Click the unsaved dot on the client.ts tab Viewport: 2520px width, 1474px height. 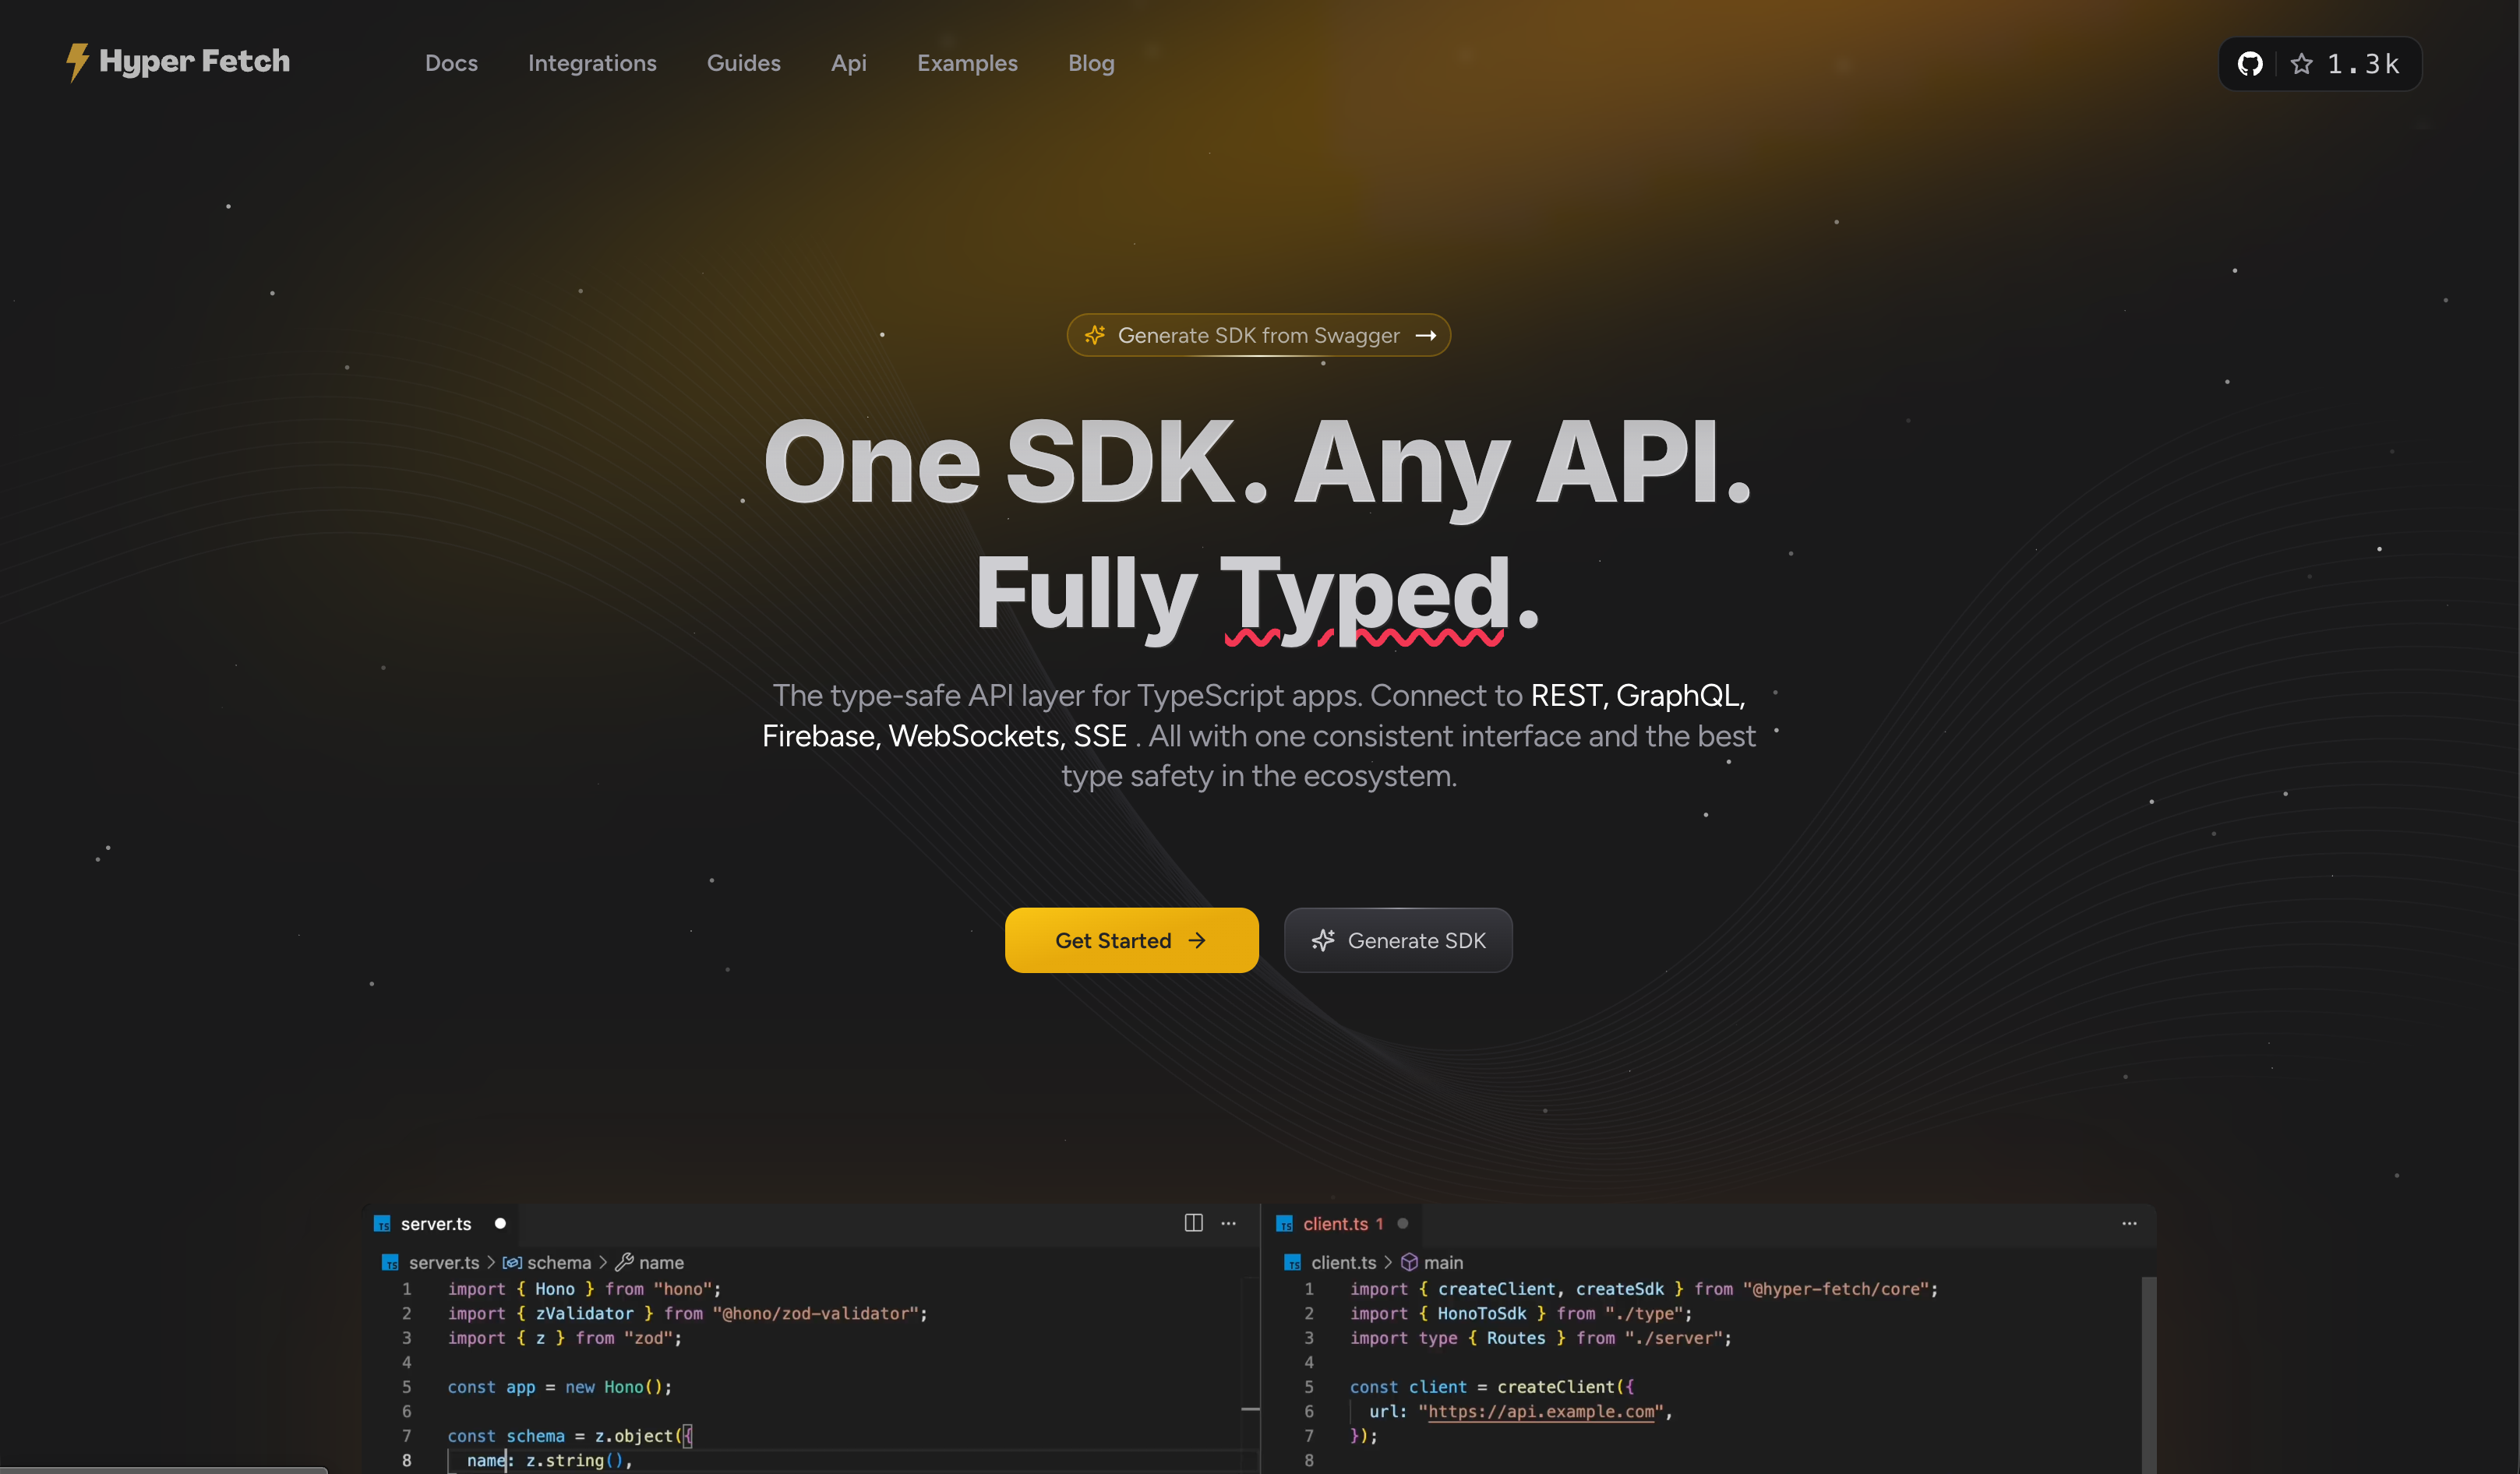click(x=1403, y=1223)
